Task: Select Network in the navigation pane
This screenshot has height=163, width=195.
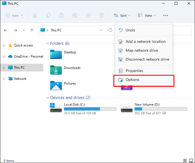Action: 20,79
